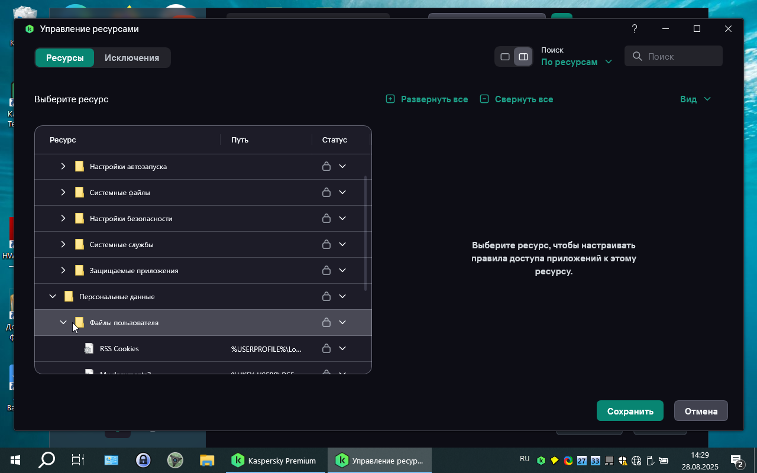Open status dropdown for Файлы пользователя

[x=342, y=323]
